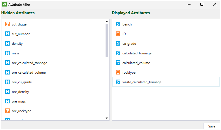Click the orange text icon beside ore_rocktype

[7, 111]
